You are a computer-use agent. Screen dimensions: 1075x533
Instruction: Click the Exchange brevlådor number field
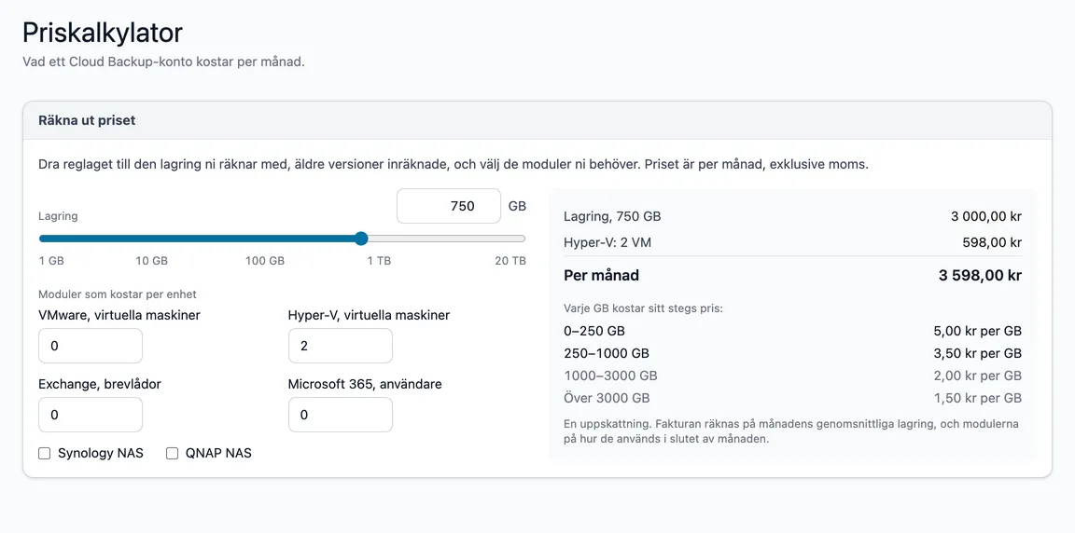click(x=91, y=415)
